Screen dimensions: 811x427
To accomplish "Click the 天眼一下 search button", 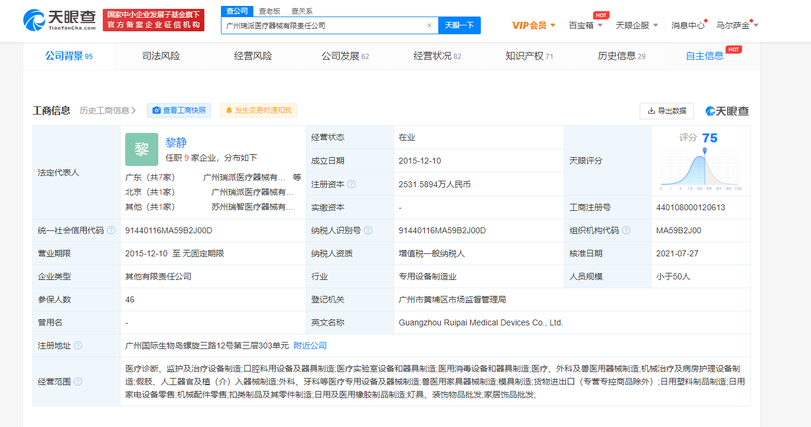I will [x=459, y=25].
